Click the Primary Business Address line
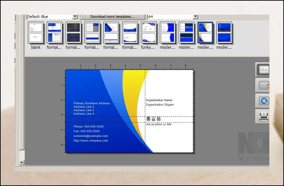Image resolution: width=284 pixels, height=186 pixels. (x=92, y=103)
